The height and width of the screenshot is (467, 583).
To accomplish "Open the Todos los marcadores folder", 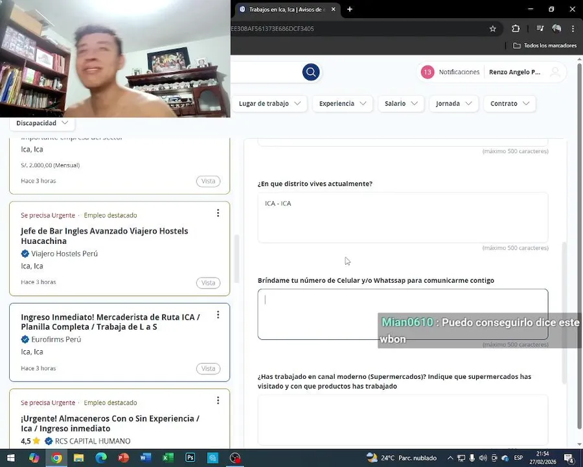I will coord(545,45).
